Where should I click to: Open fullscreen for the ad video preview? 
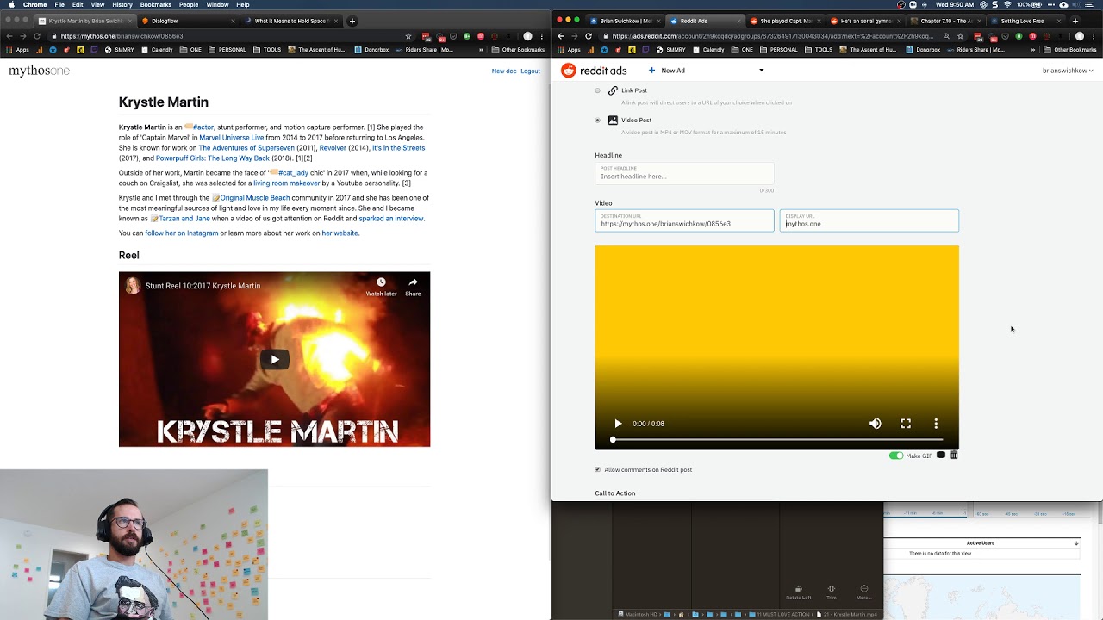[906, 424]
